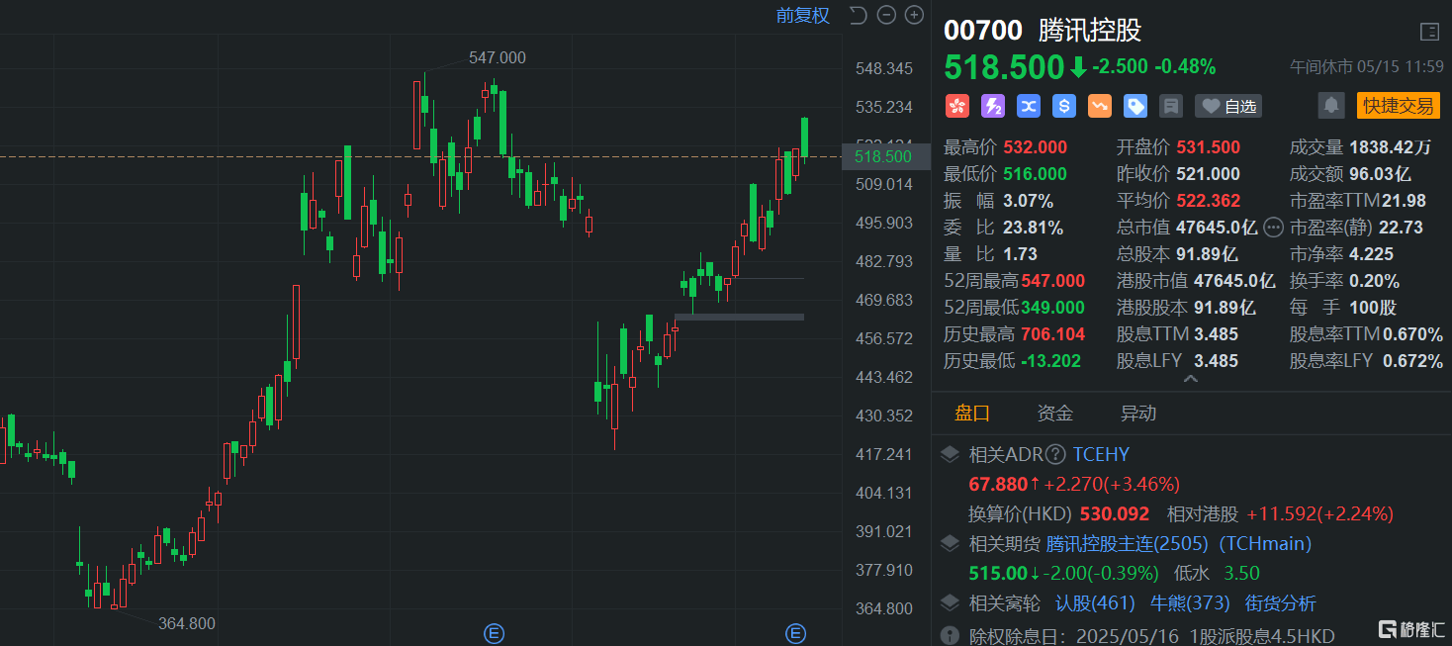1452x646 pixels.
Task: Click the 最低价 516.000 value
Action: coord(1036,174)
